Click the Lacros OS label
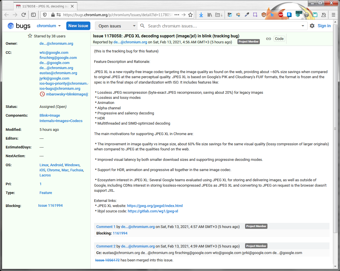The width and height of the screenshot is (340, 271). tap(45, 175)
